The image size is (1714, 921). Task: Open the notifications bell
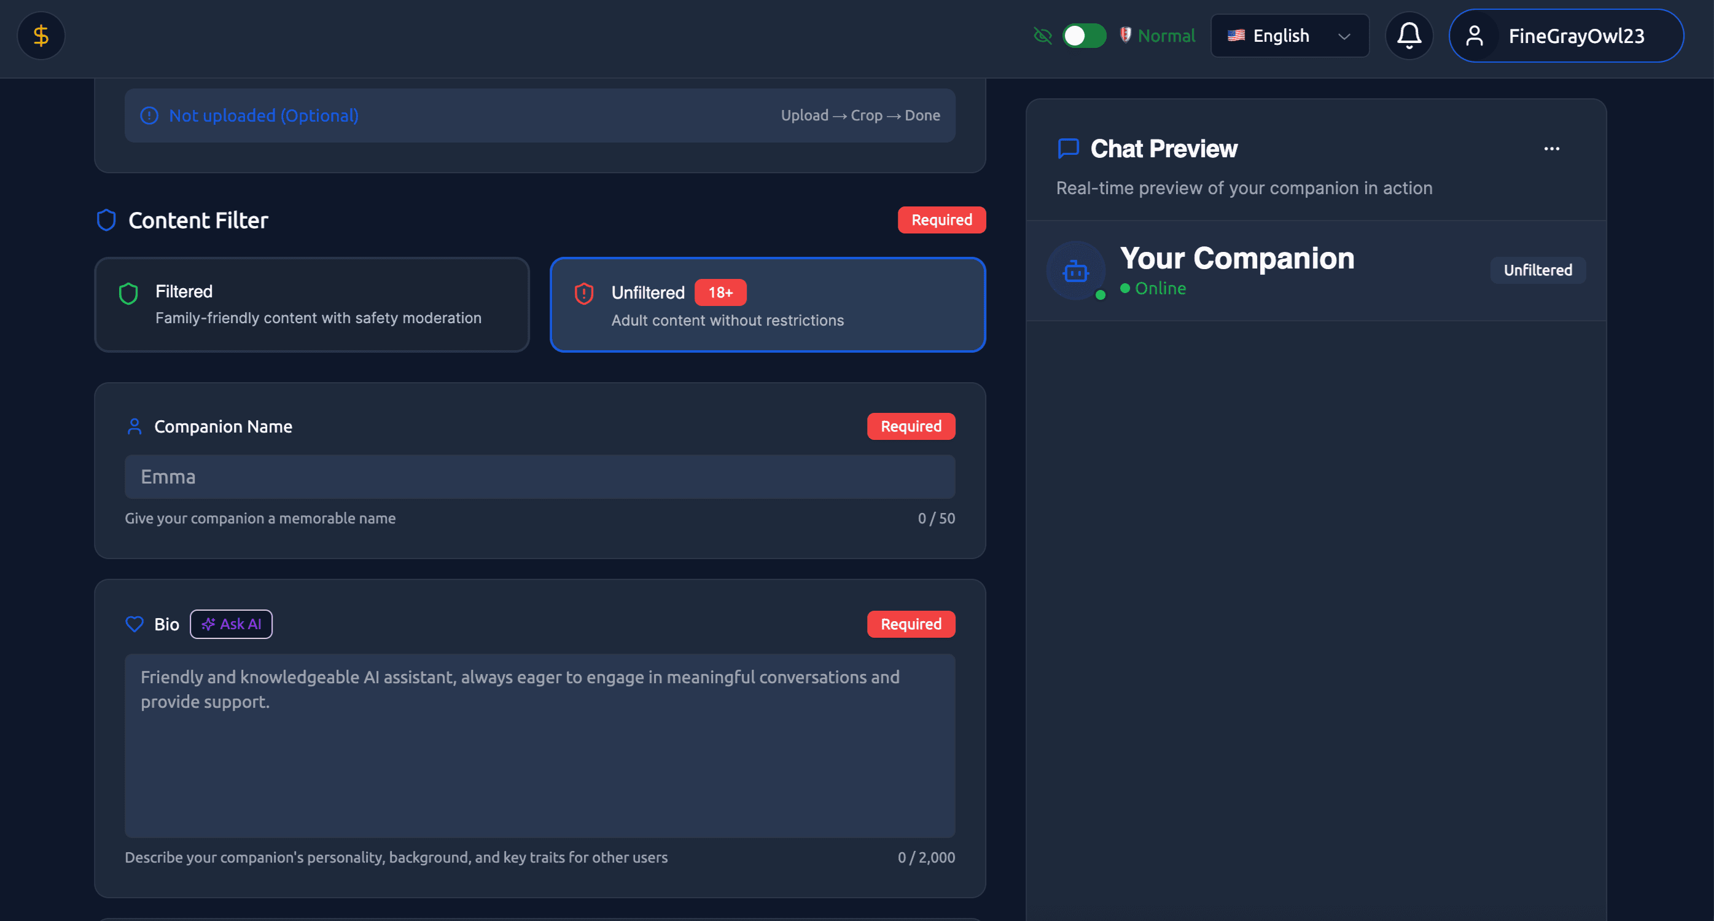[x=1409, y=35]
